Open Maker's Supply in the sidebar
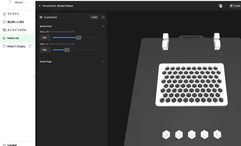Screen dimensions: 241x146 18,46
